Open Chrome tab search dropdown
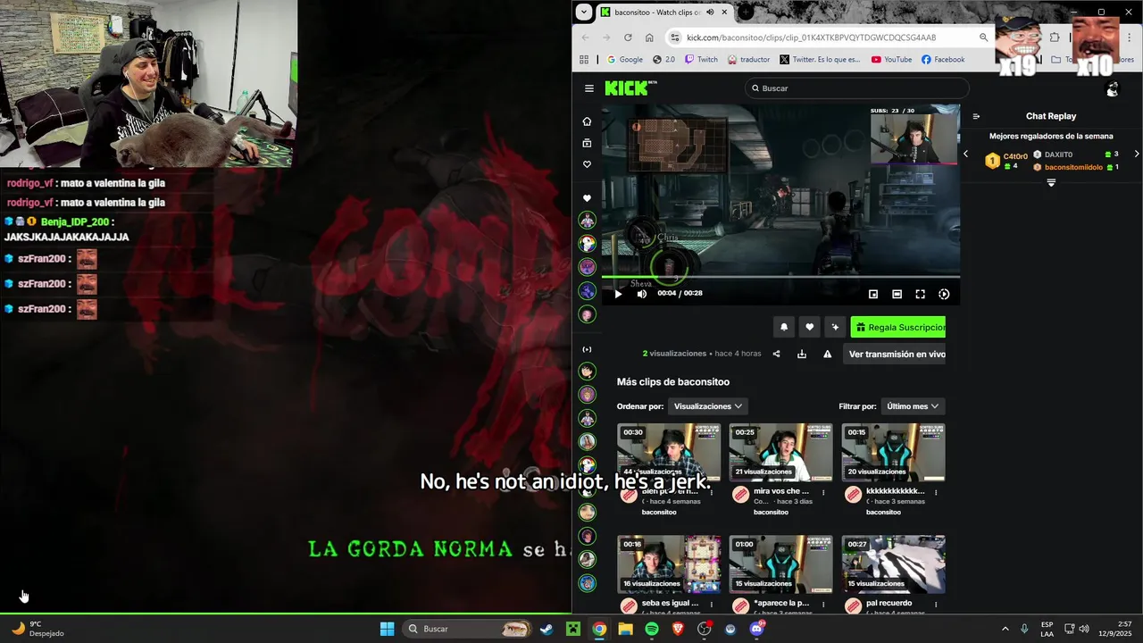The image size is (1143, 643). point(583,12)
